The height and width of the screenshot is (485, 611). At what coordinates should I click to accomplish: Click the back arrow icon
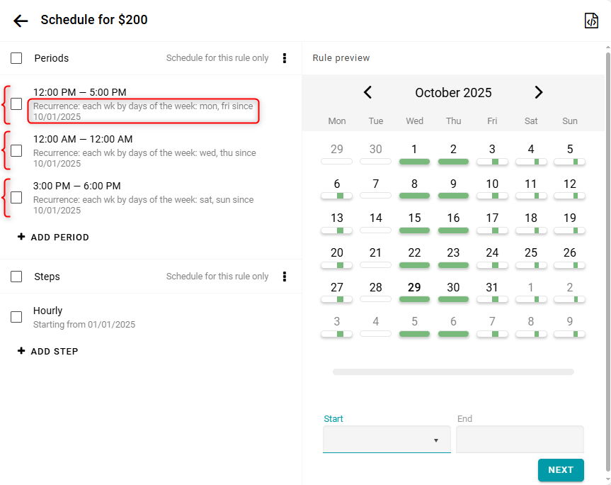[21, 21]
